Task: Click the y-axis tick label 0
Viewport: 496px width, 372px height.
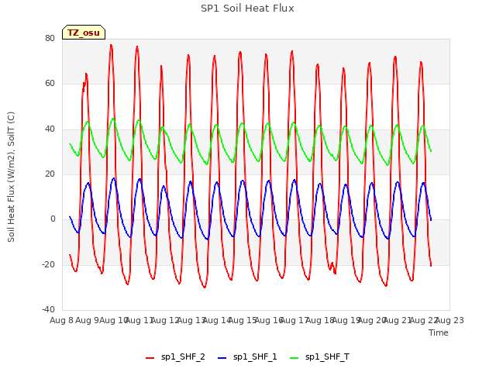Action: pyautogui.click(x=53, y=219)
